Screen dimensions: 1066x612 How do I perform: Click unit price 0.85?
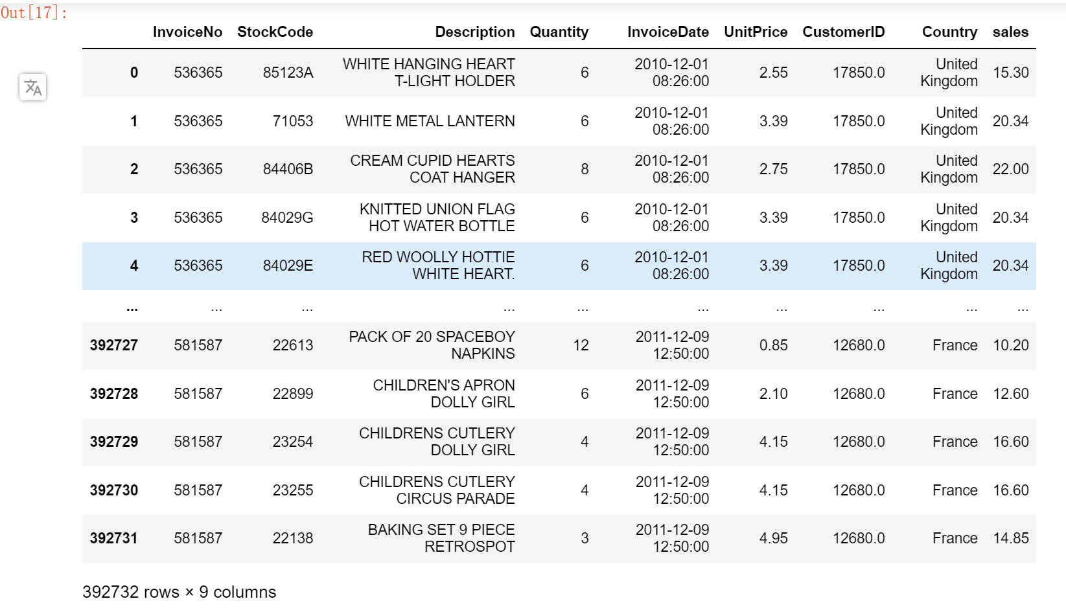774,345
